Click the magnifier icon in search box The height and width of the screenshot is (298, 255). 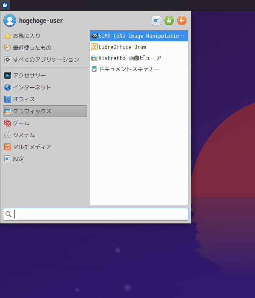(8, 214)
